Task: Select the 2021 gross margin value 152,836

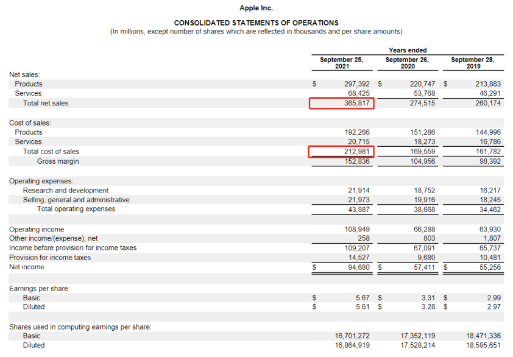Action: 357,161
